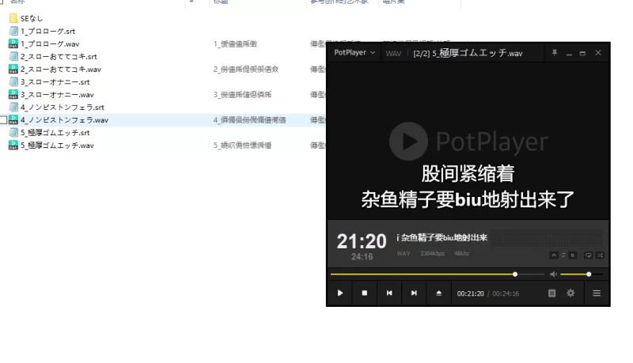
Task: Open the control panel icon beside the gear
Action: point(552,293)
